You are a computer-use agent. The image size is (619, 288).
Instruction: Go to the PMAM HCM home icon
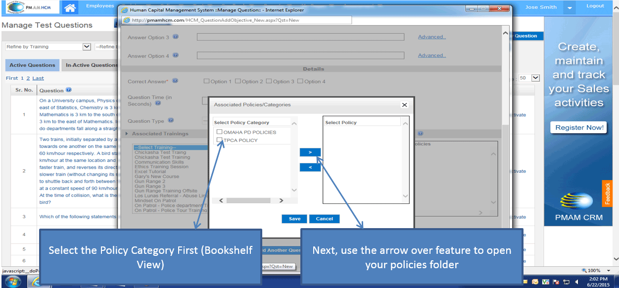tap(71, 7)
